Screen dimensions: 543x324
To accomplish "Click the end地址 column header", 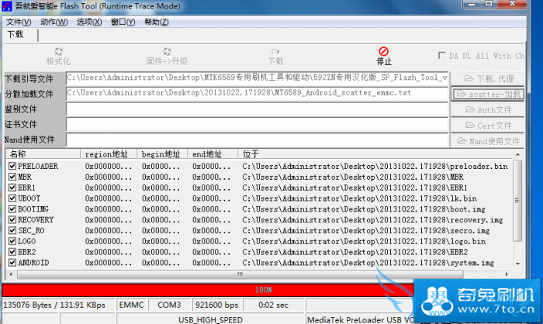I will [x=213, y=154].
